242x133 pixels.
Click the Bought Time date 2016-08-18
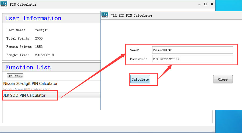44,55
